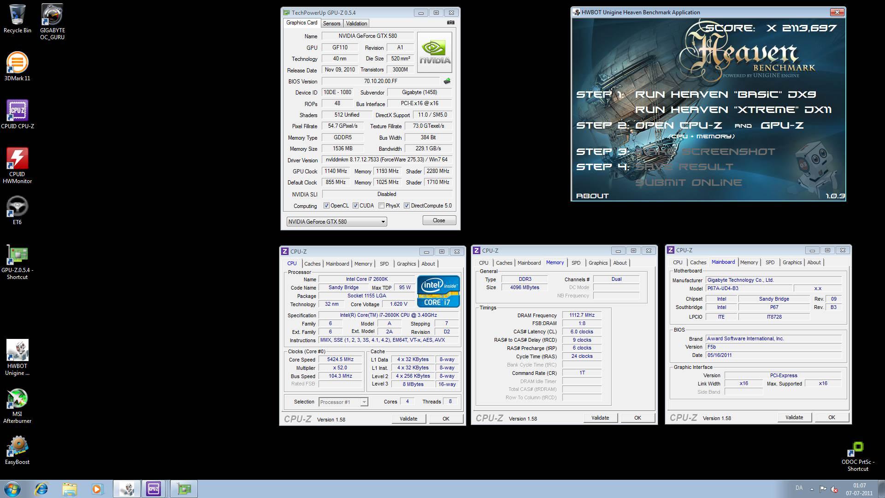Expand the Processor #1 selection dropdown
The height and width of the screenshot is (498, 885).
pos(343,402)
